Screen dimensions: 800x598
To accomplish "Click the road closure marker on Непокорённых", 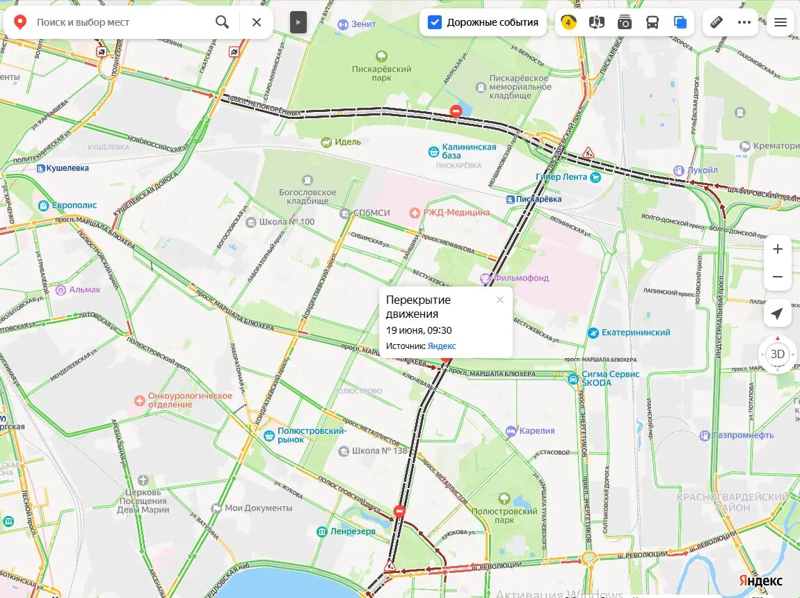I will [456, 111].
